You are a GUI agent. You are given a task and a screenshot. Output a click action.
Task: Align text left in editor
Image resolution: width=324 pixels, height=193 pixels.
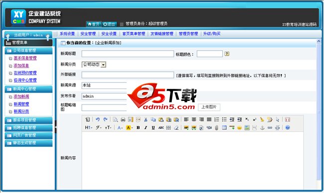186,119
